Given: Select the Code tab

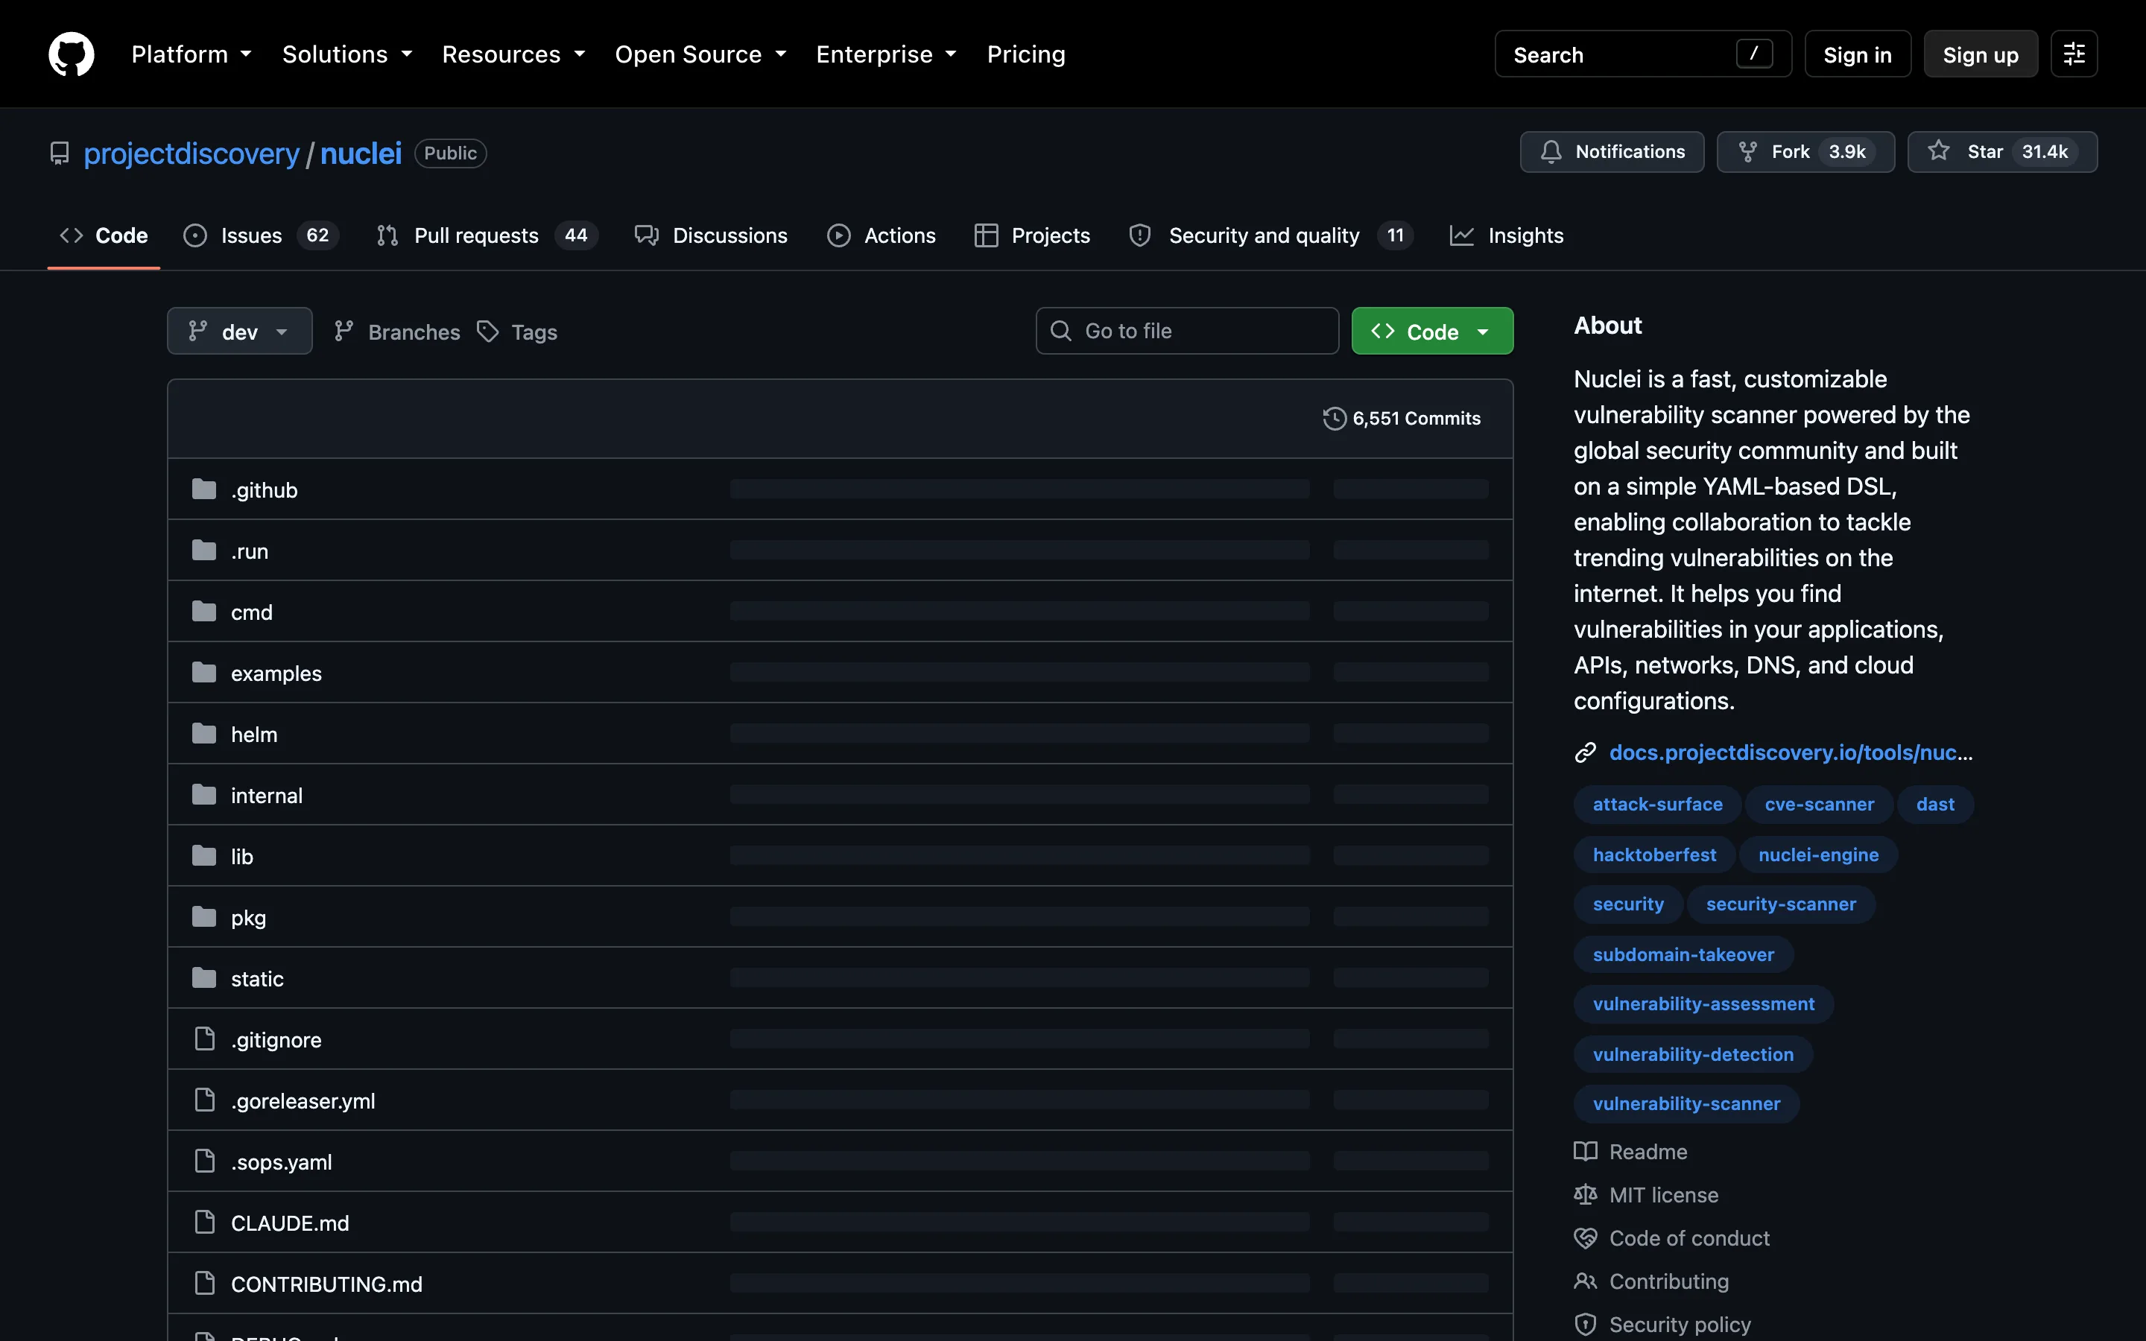Looking at the screenshot, I should point(104,235).
